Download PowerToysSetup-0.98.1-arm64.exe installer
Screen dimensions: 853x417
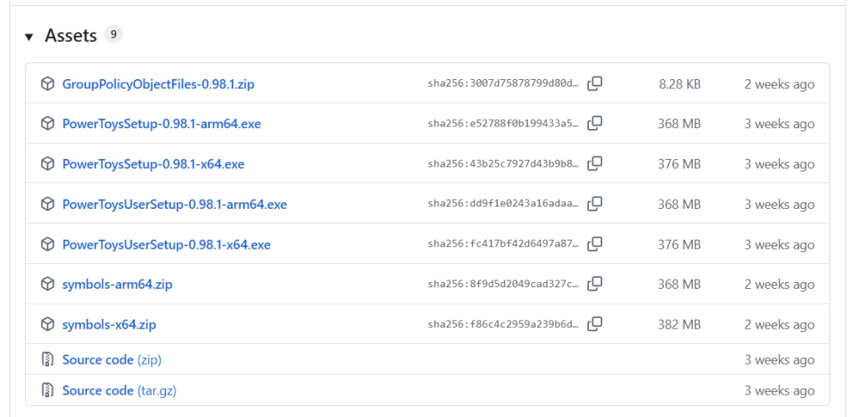(x=162, y=124)
